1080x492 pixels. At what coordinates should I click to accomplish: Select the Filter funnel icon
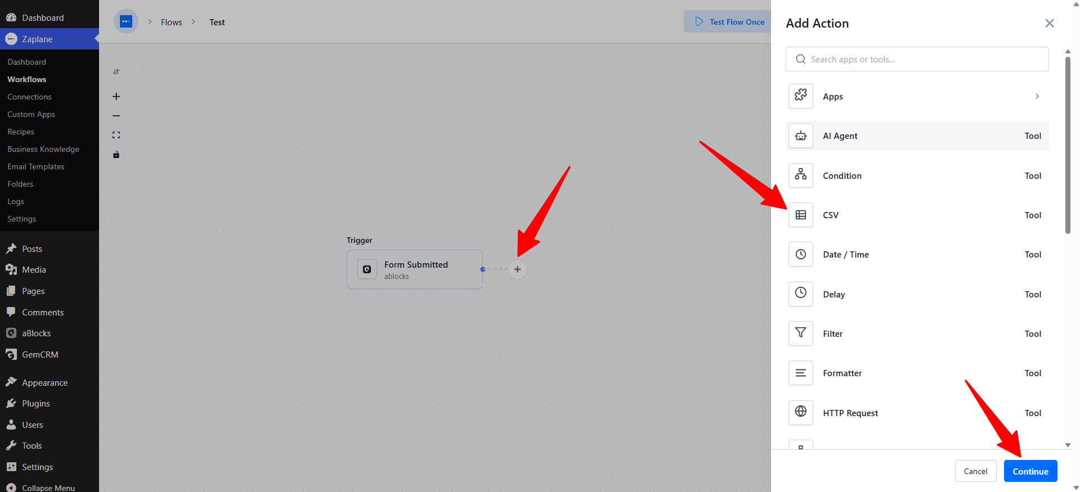pos(800,333)
